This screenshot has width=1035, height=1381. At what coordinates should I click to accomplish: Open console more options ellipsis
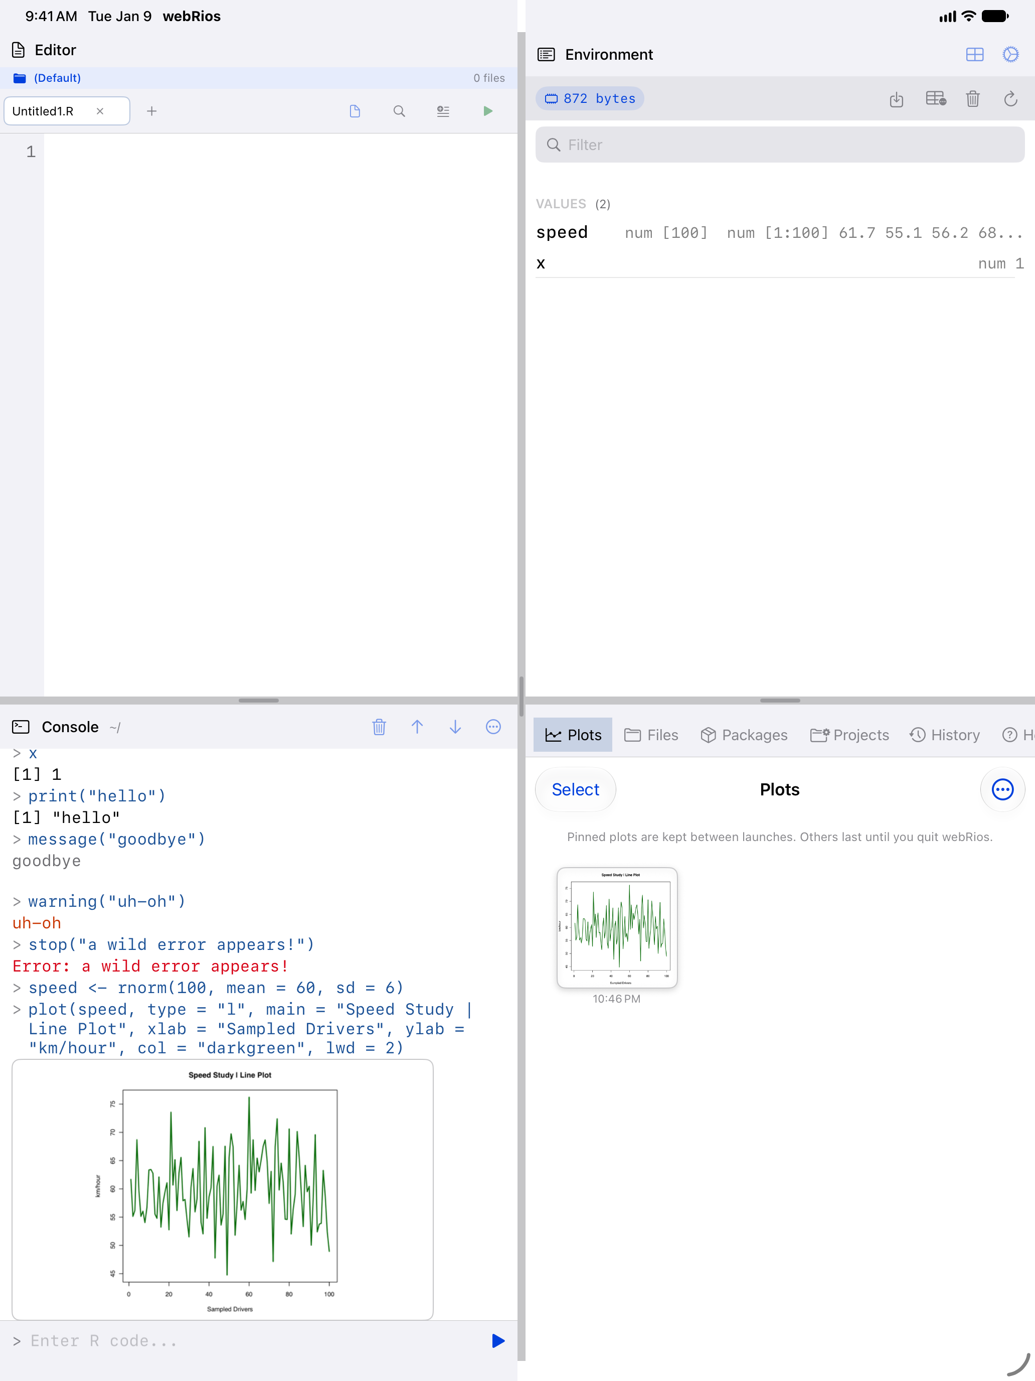point(493,727)
